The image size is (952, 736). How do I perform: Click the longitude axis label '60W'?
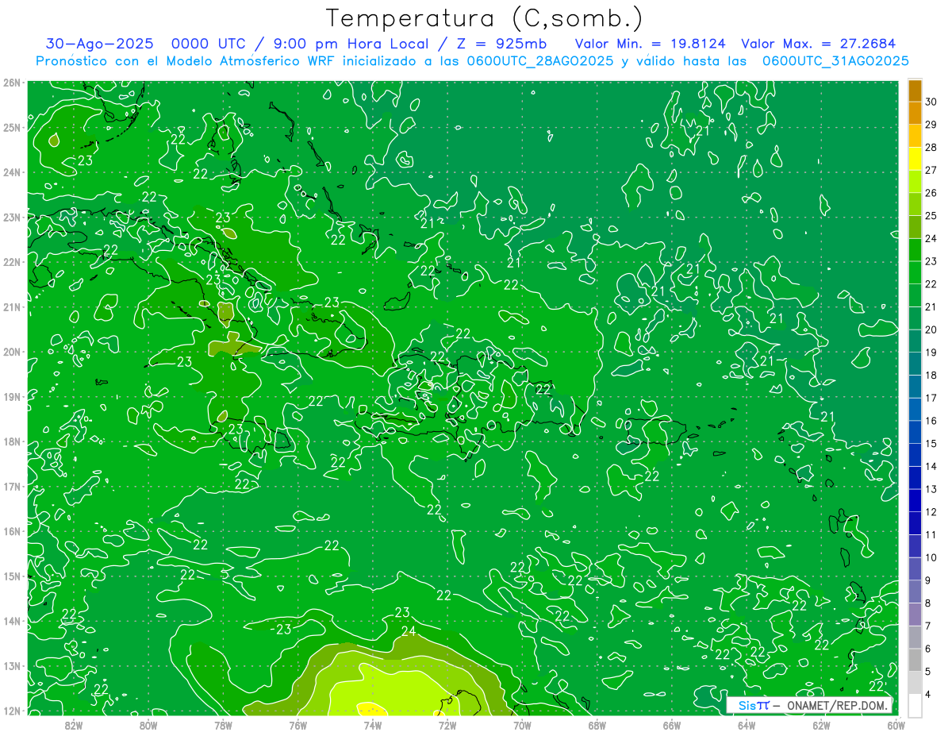pos(896,725)
